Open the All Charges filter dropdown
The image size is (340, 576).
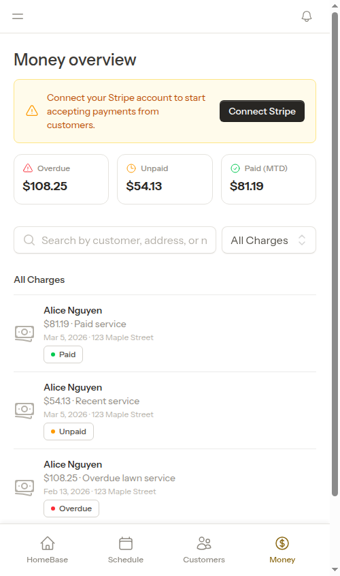[269, 240]
